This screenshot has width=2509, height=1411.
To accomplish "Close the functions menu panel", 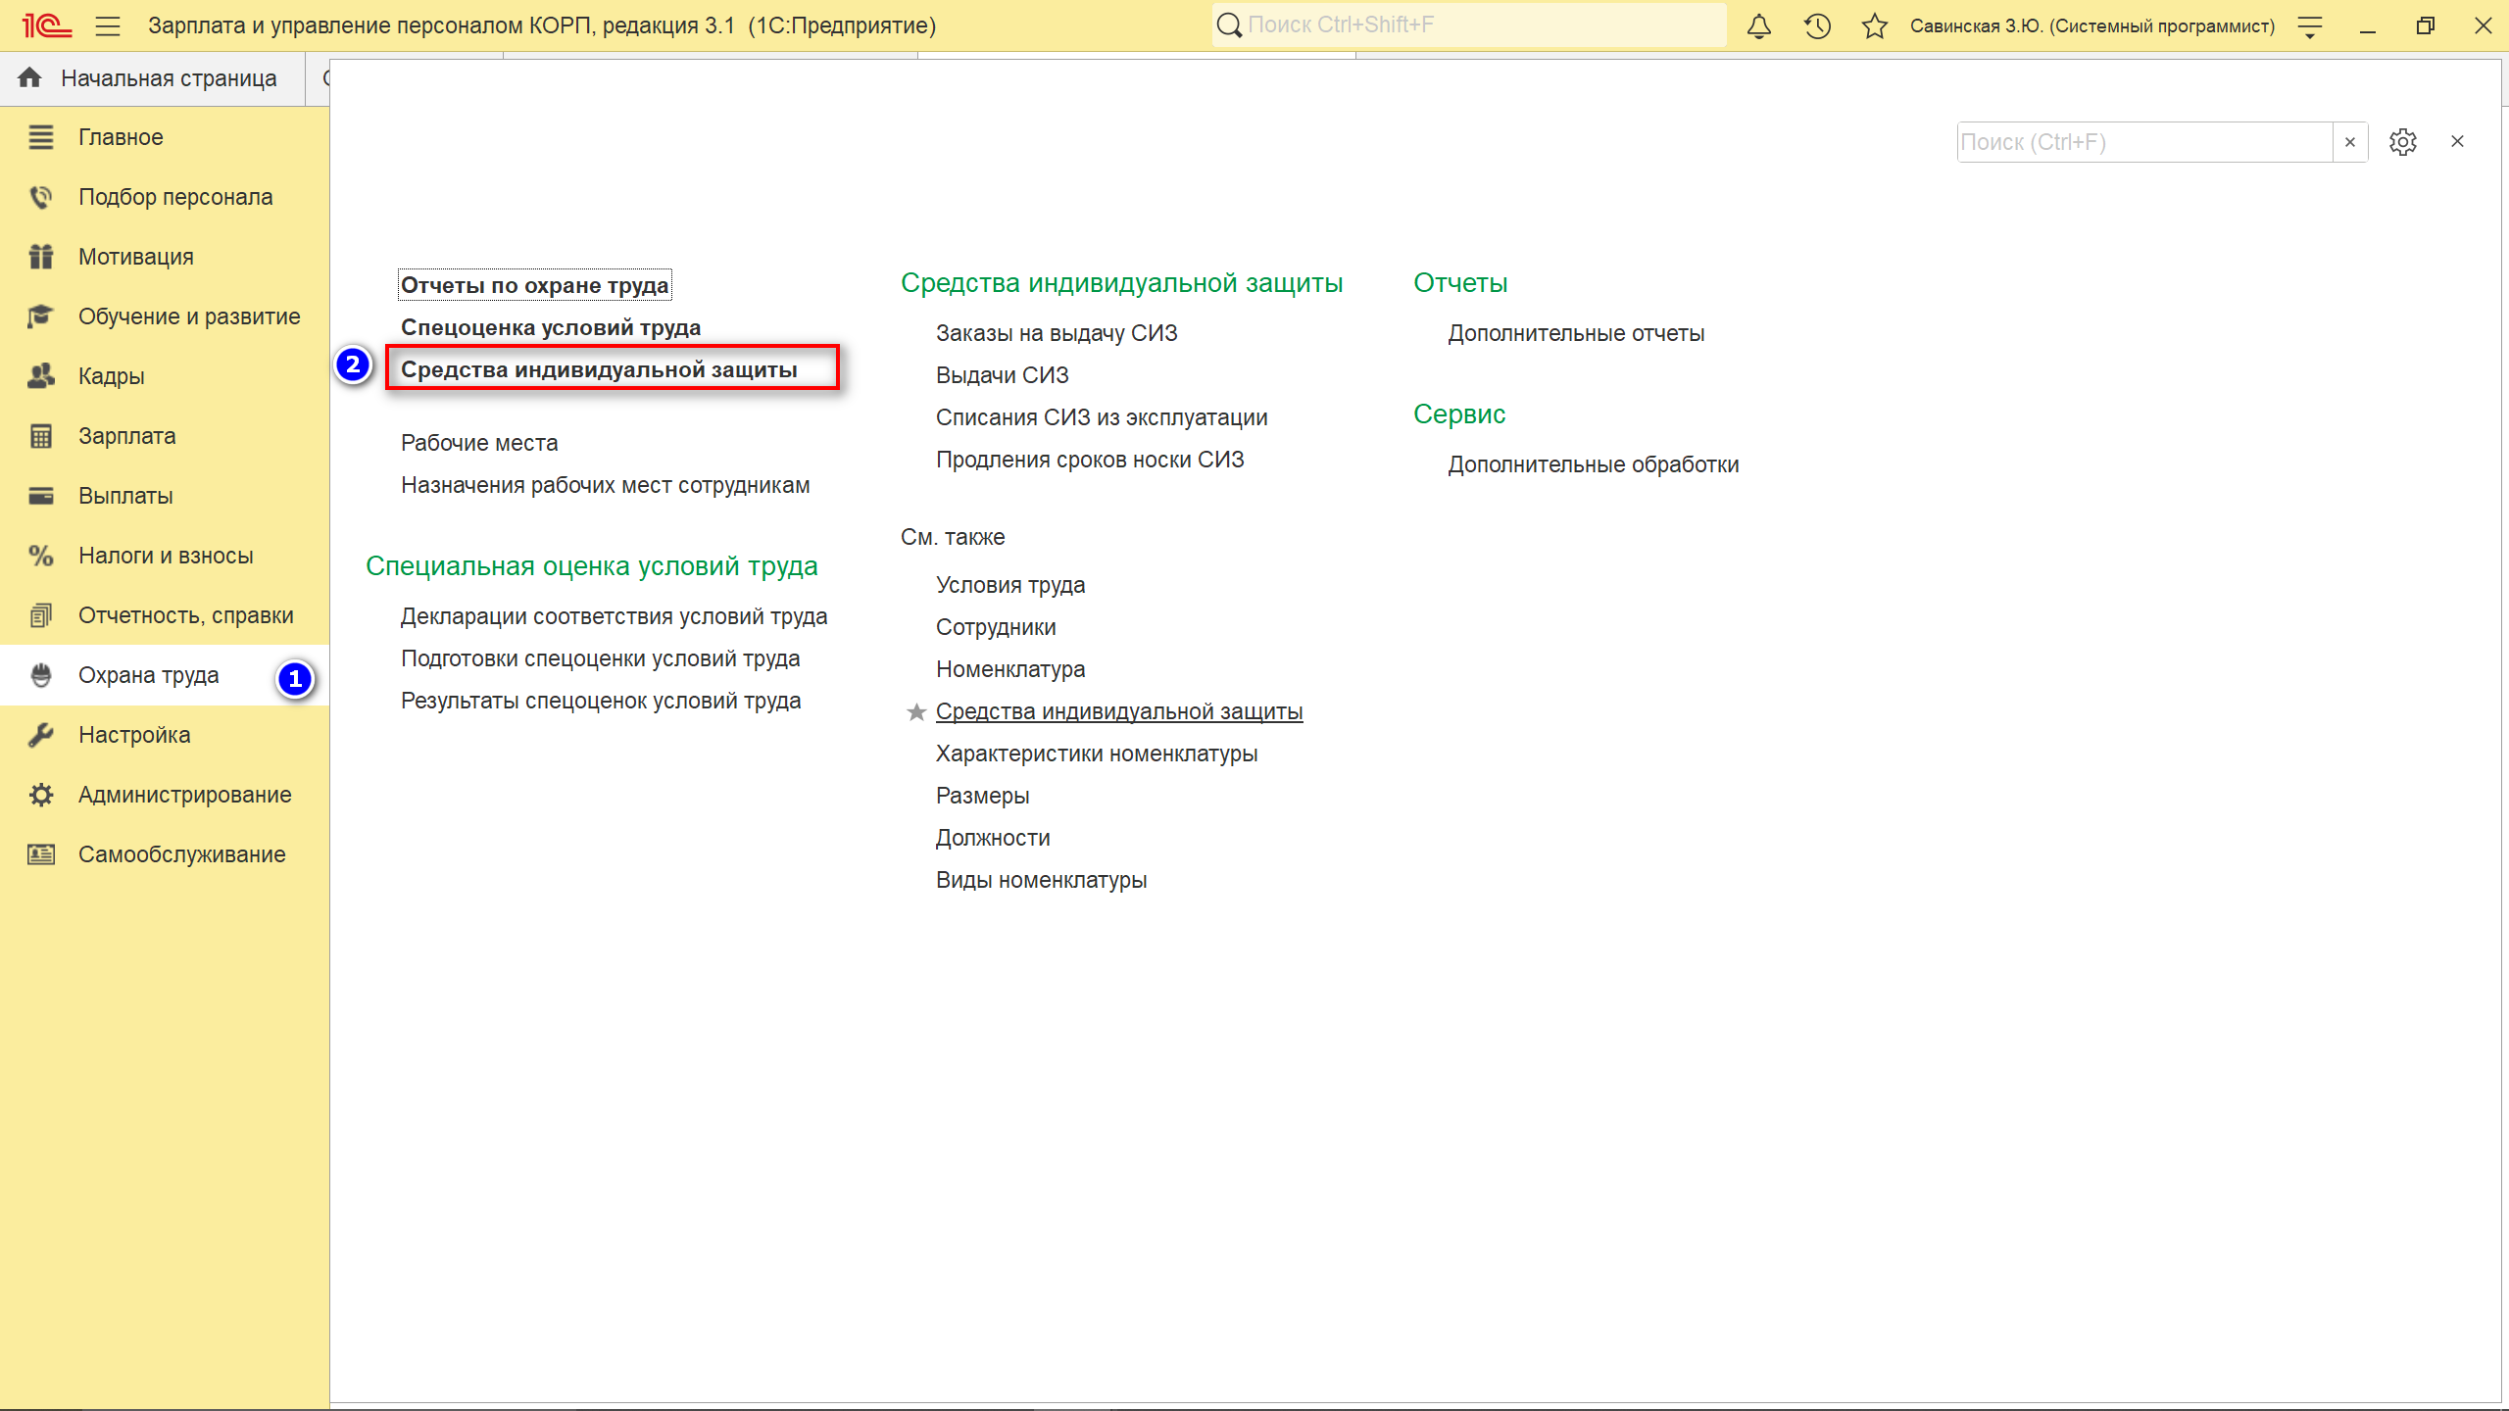I will pos(2457,142).
